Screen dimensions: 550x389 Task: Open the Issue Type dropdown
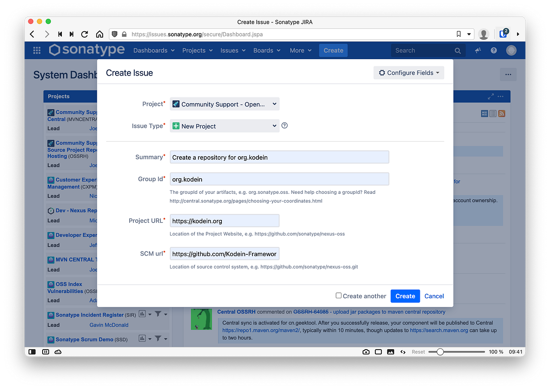224,126
